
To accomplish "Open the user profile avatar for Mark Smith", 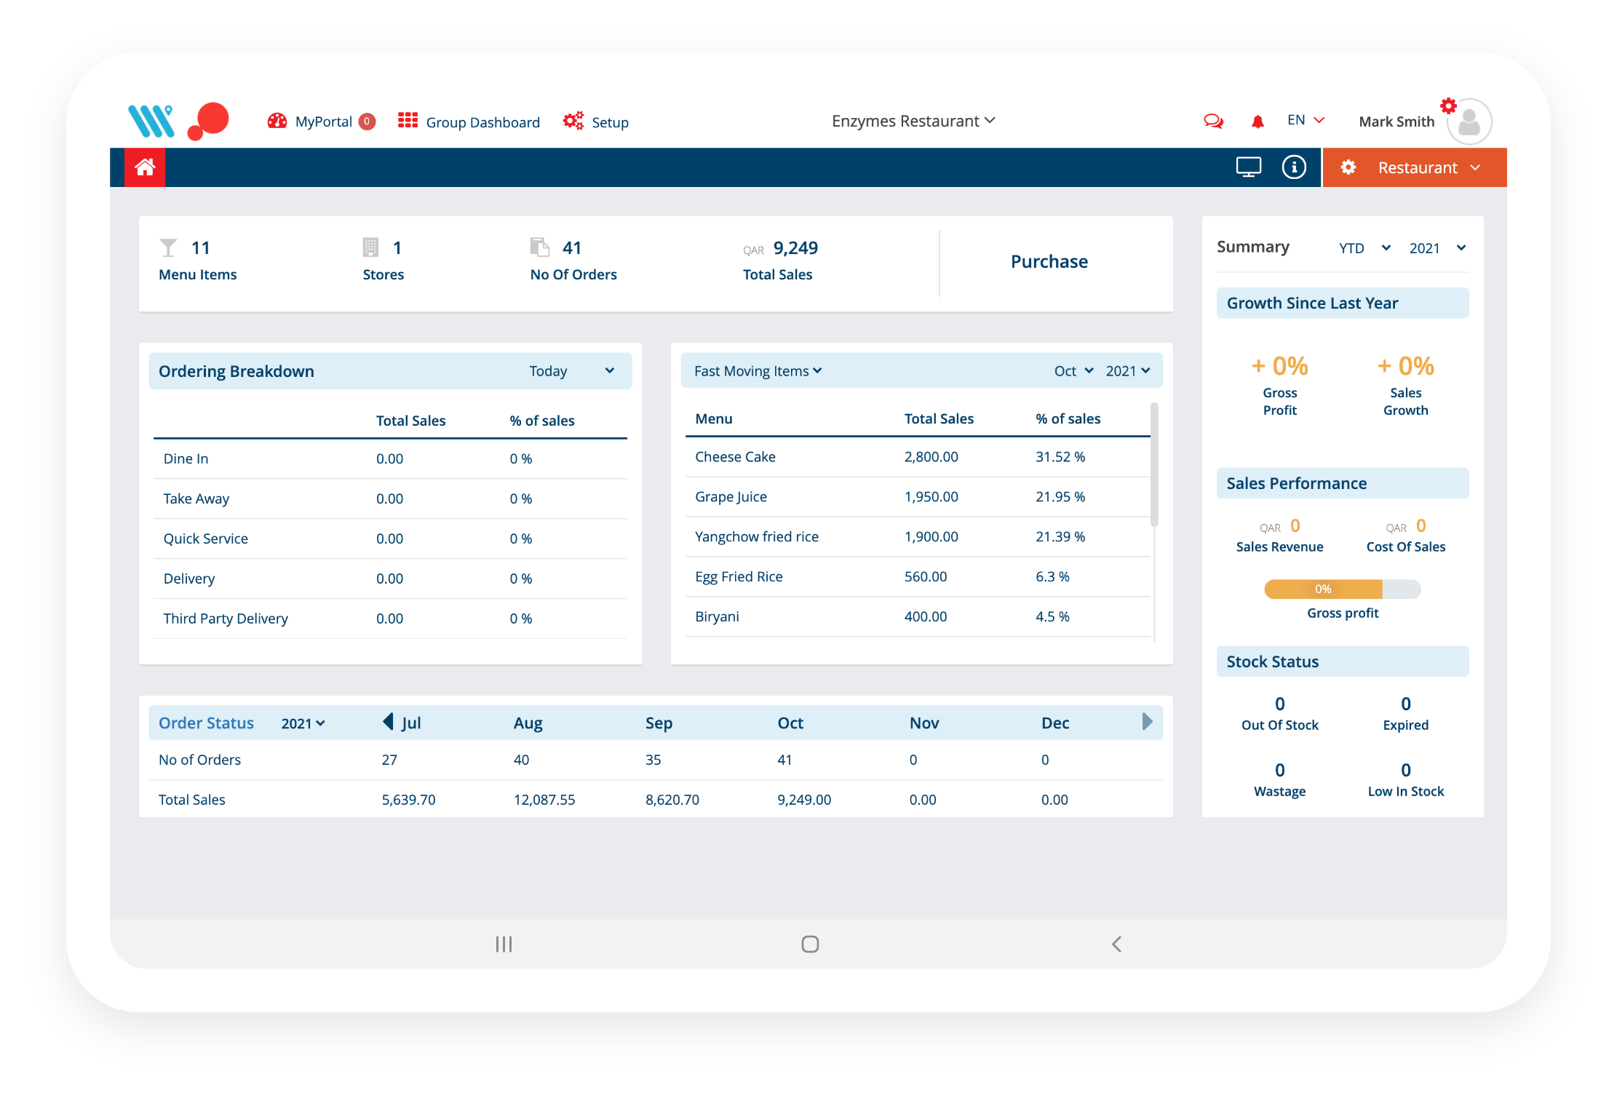I will 1468,122.
